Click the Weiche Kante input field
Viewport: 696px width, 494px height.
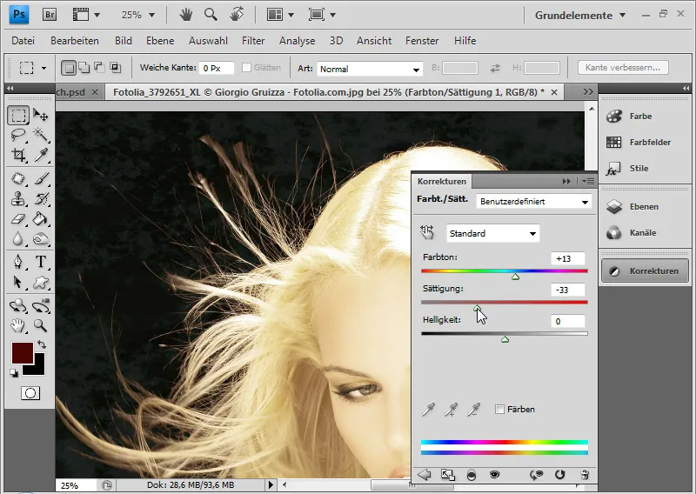coord(216,69)
